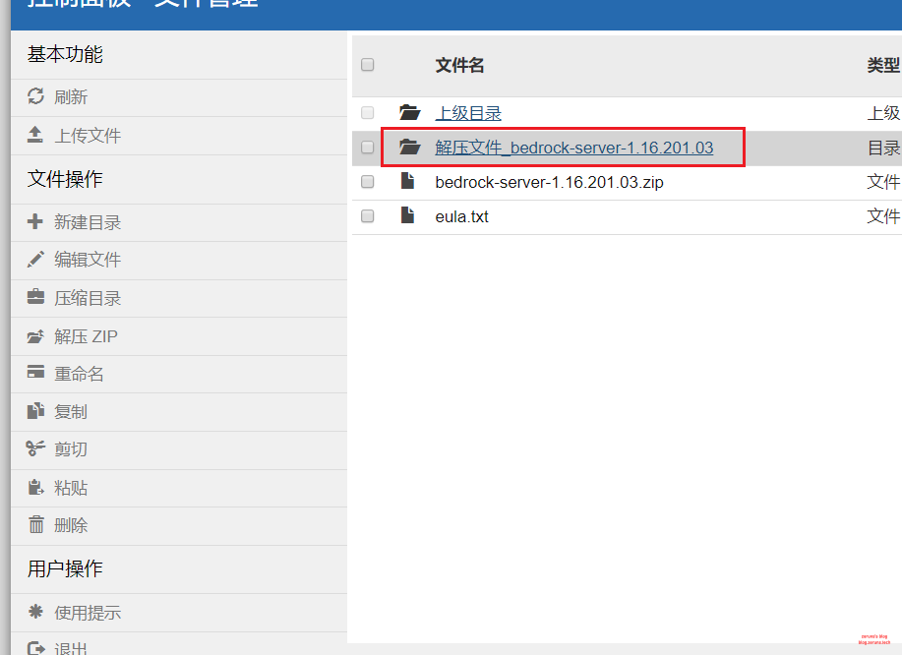Click the plus icon beside 新建目录
This screenshot has width=902, height=655.
point(35,221)
